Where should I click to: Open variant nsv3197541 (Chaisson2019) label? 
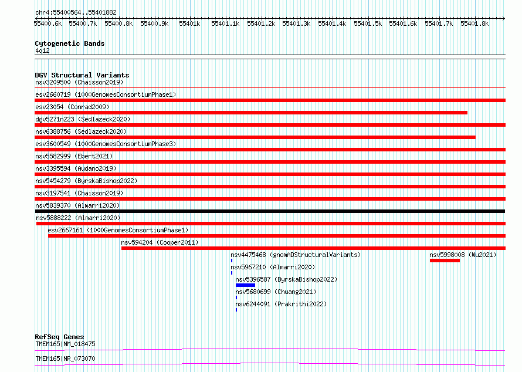point(79,193)
